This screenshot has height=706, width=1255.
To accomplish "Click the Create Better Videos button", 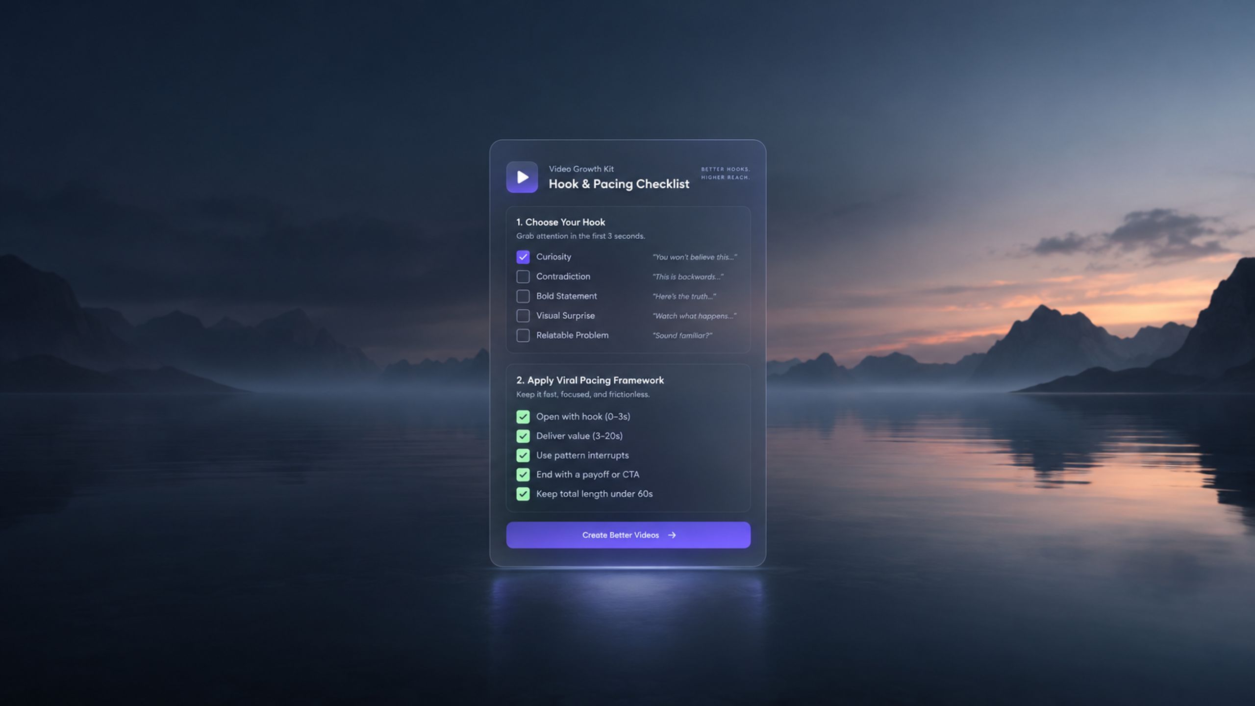I will click(x=628, y=535).
